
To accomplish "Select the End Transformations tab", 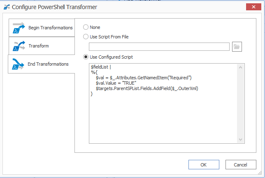I will 42,64.
